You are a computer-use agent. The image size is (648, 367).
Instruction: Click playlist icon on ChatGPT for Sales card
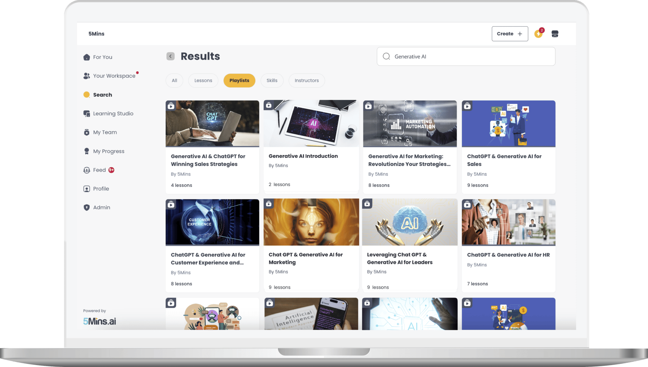(x=467, y=106)
